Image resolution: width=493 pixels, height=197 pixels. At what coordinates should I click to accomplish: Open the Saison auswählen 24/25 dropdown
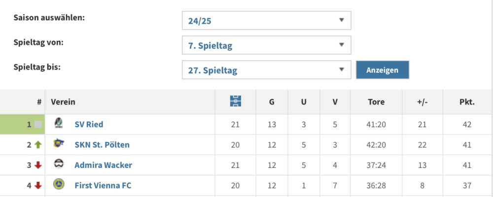[x=266, y=21]
